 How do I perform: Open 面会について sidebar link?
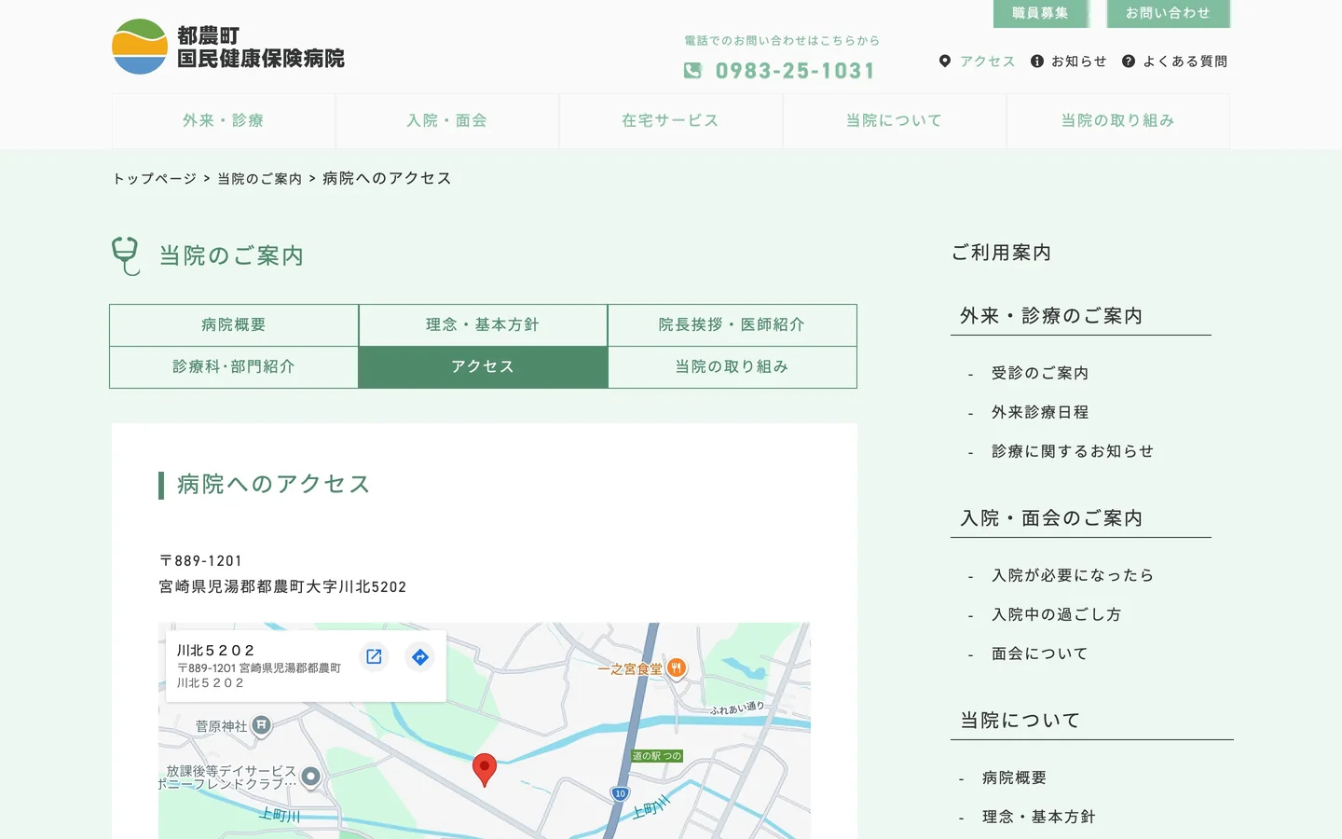tap(1040, 653)
